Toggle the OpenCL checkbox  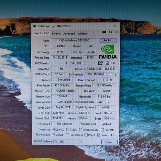[x=53, y=130]
